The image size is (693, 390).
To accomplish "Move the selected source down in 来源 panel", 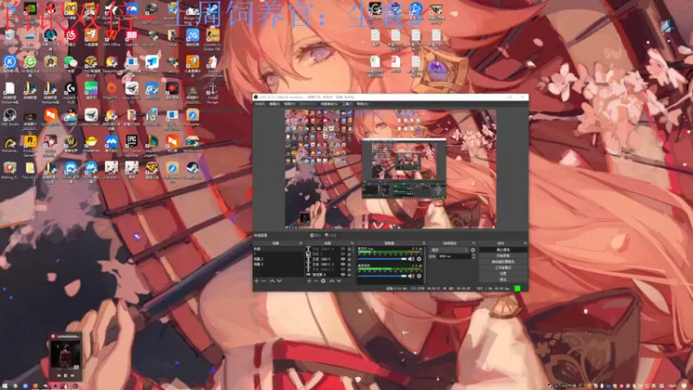I will [x=339, y=281].
